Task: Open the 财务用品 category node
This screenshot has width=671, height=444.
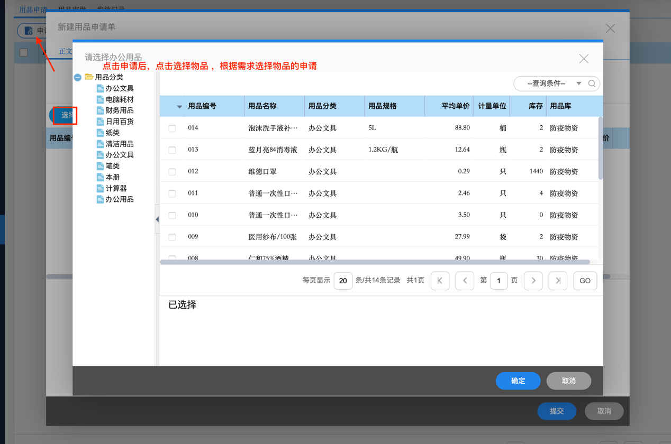Action: 119,110
